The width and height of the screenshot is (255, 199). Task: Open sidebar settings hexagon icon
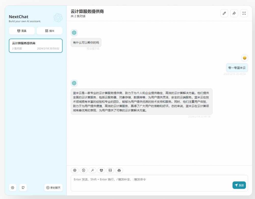coord(13,188)
